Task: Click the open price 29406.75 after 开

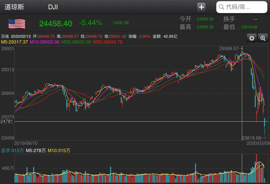Action: point(46,36)
